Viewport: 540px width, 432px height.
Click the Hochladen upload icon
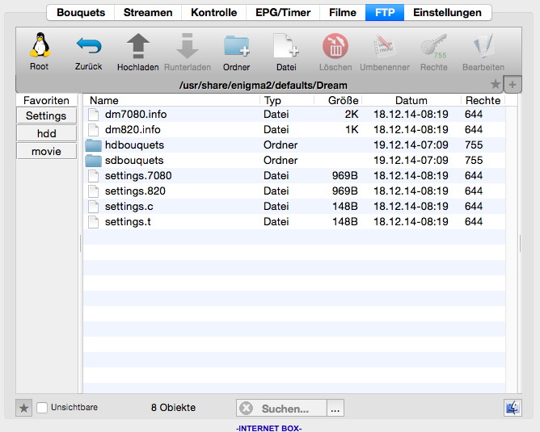[x=137, y=46]
